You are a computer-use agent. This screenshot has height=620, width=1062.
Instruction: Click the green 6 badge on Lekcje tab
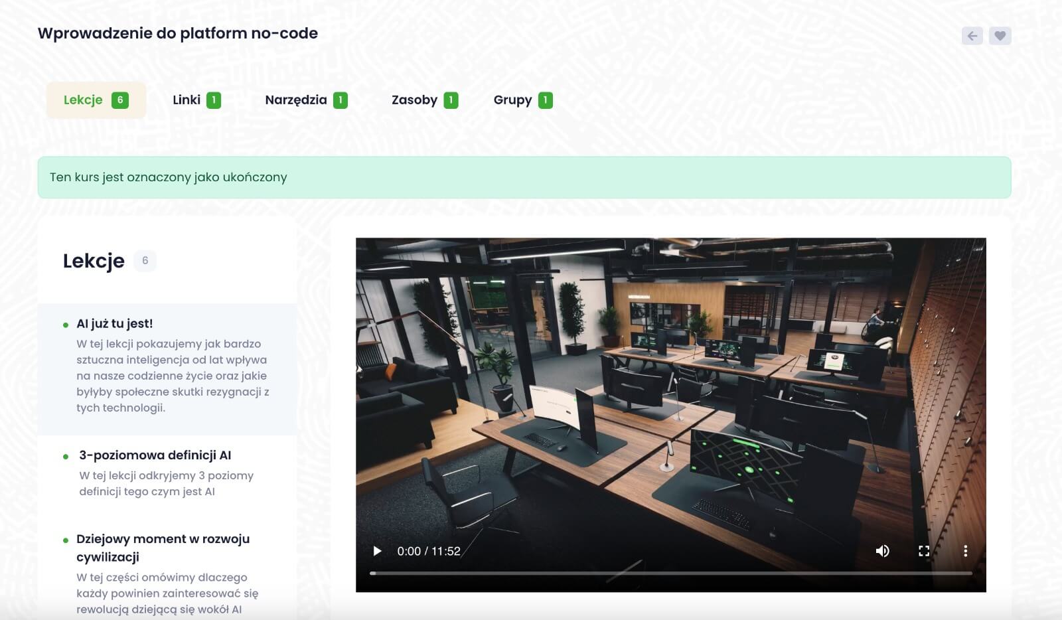pyautogui.click(x=120, y=100)
